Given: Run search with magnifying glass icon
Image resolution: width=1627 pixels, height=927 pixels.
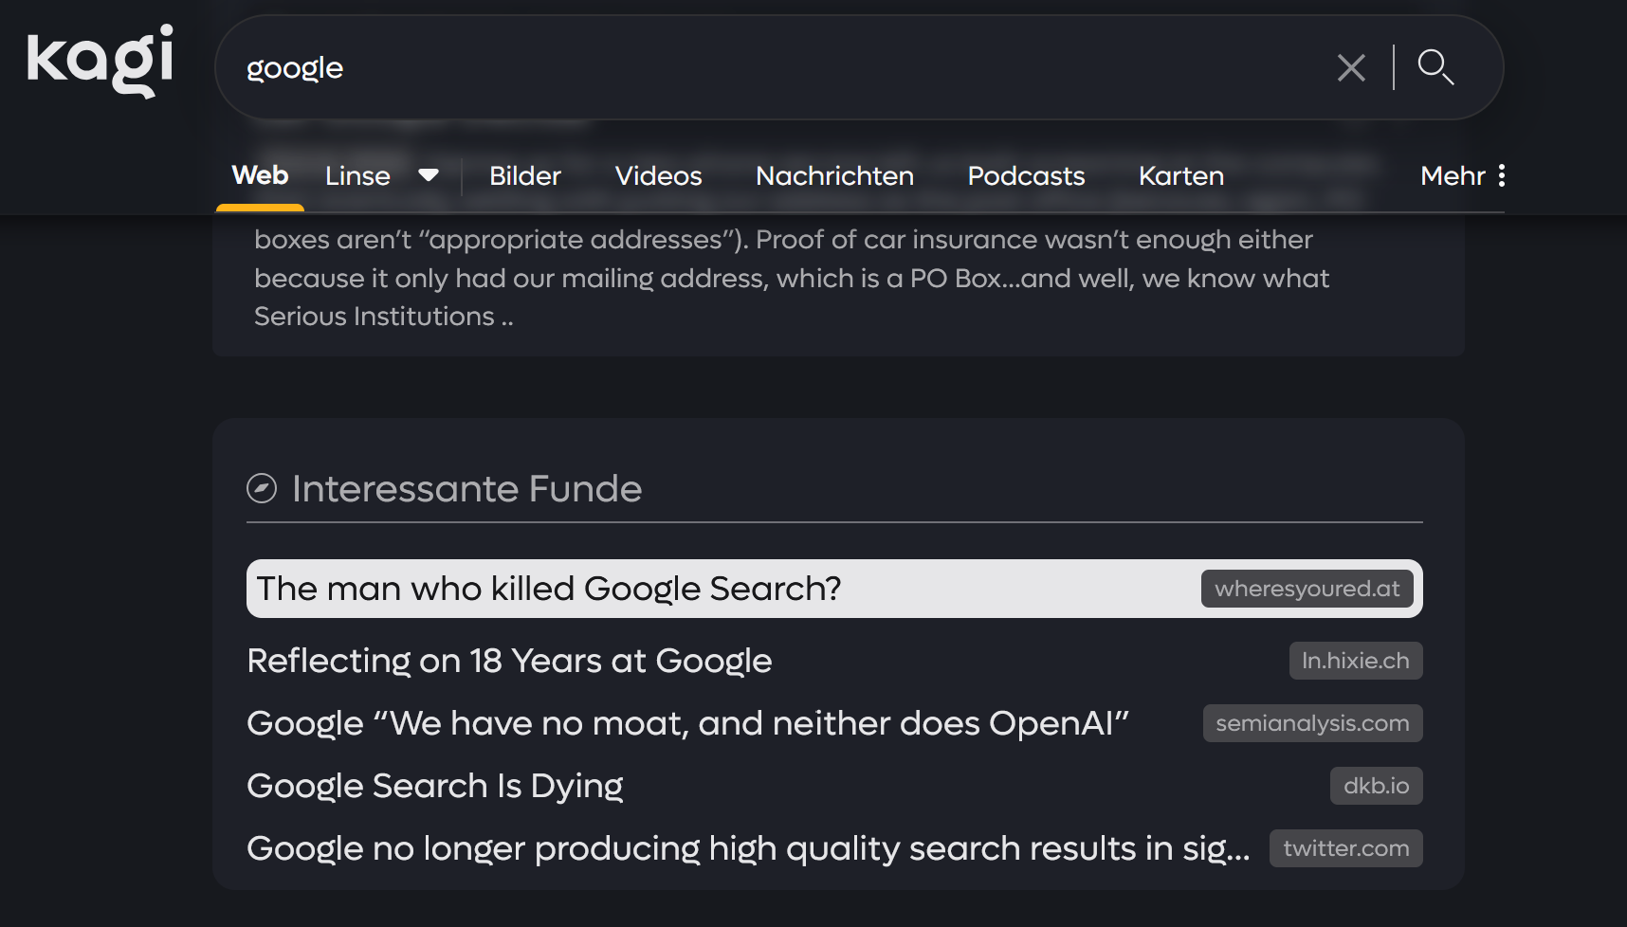Looking at the screenshot, I should pos(1435,67).
